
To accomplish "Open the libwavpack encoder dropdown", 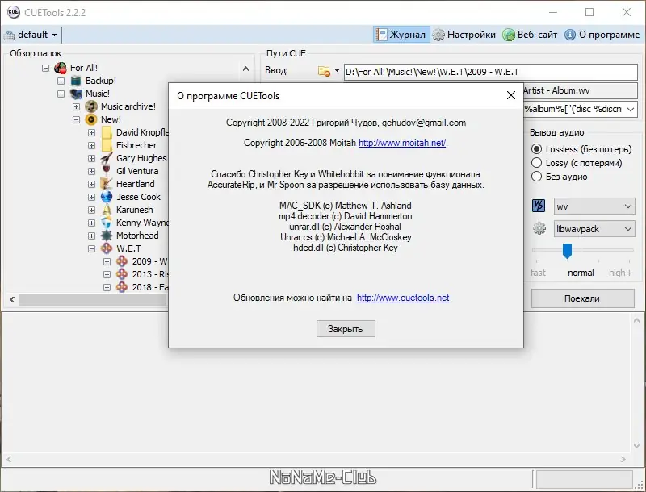I will coord(594,229).
